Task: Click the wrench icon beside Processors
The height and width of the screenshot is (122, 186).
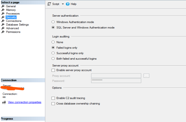Action: 3,13
